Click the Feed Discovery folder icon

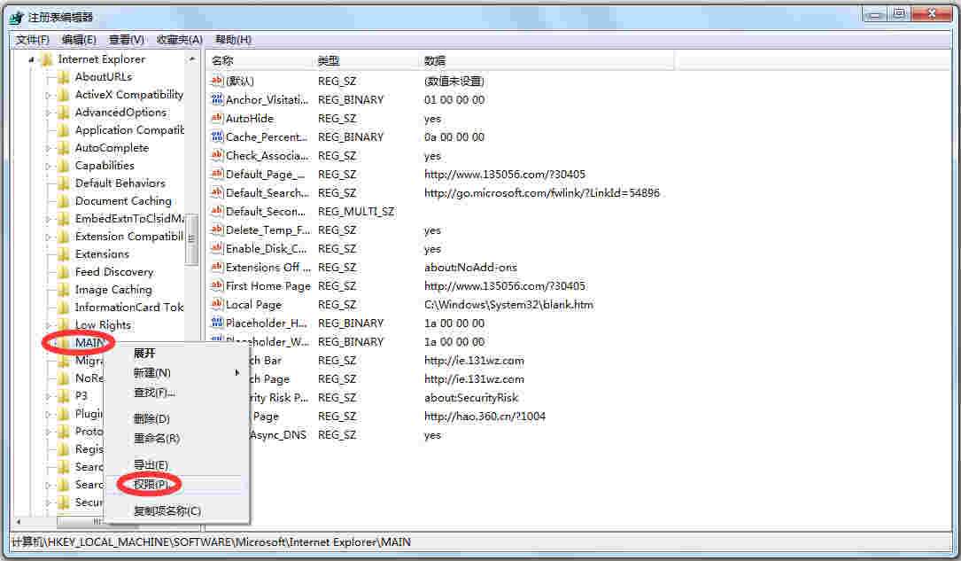click(x=63, y=272)
